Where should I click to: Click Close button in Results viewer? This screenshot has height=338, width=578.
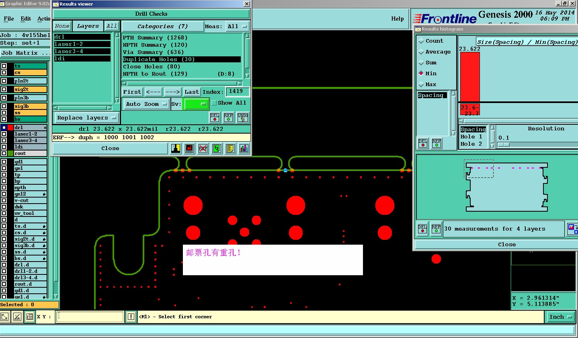[110, 148]
